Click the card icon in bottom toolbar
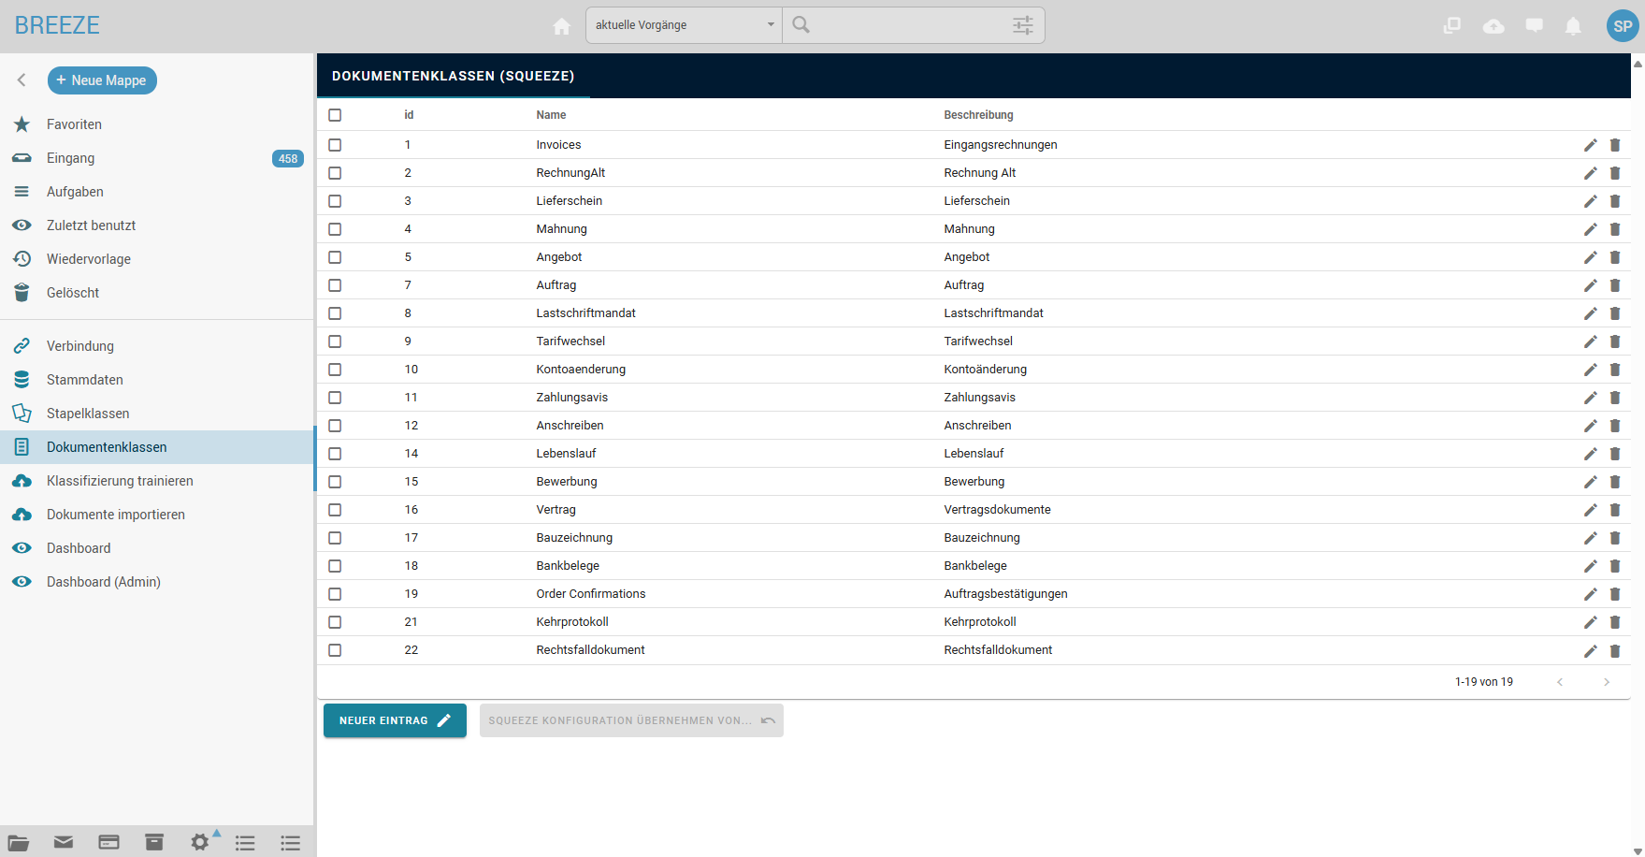This screenshot has width=1645, height=857. pyautogui.click(x=109, y=843)
